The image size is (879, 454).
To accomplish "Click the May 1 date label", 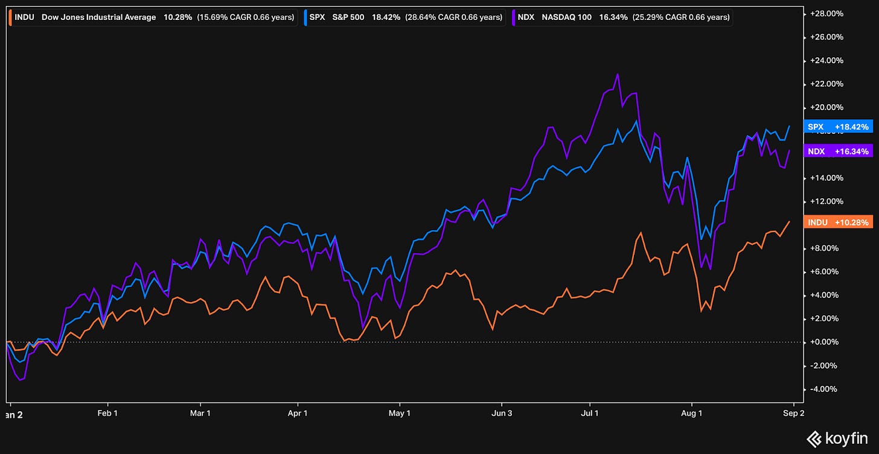I will pyautogui.click(x=400, y=414).
